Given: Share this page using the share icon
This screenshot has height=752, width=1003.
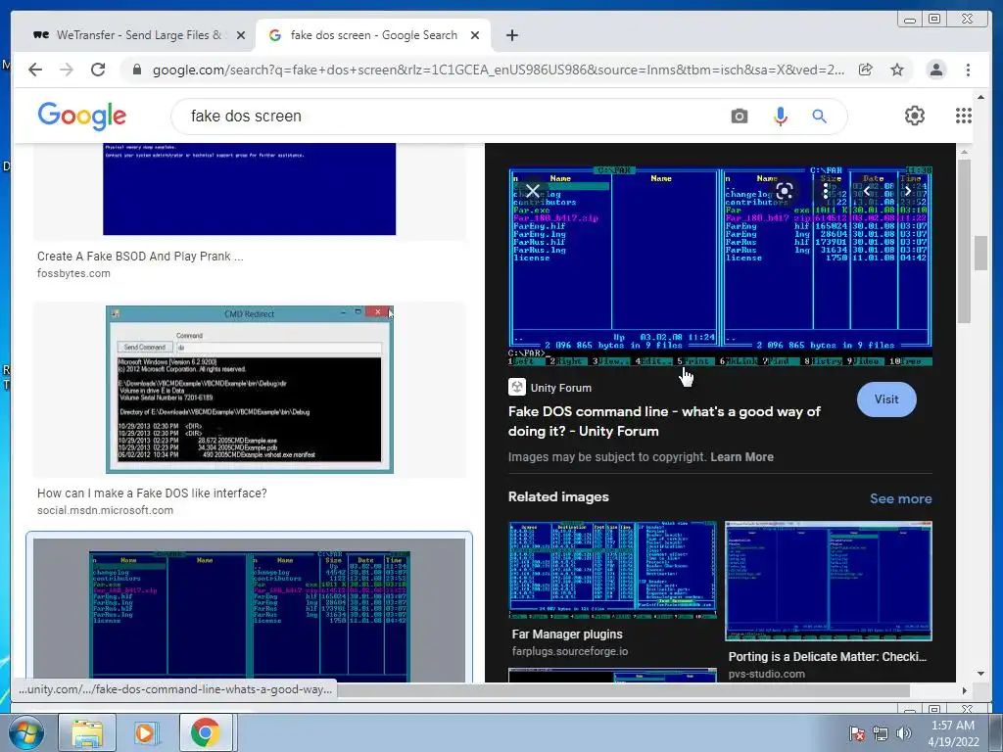Looking at the screenshot, I should click(x=866, y=70).
